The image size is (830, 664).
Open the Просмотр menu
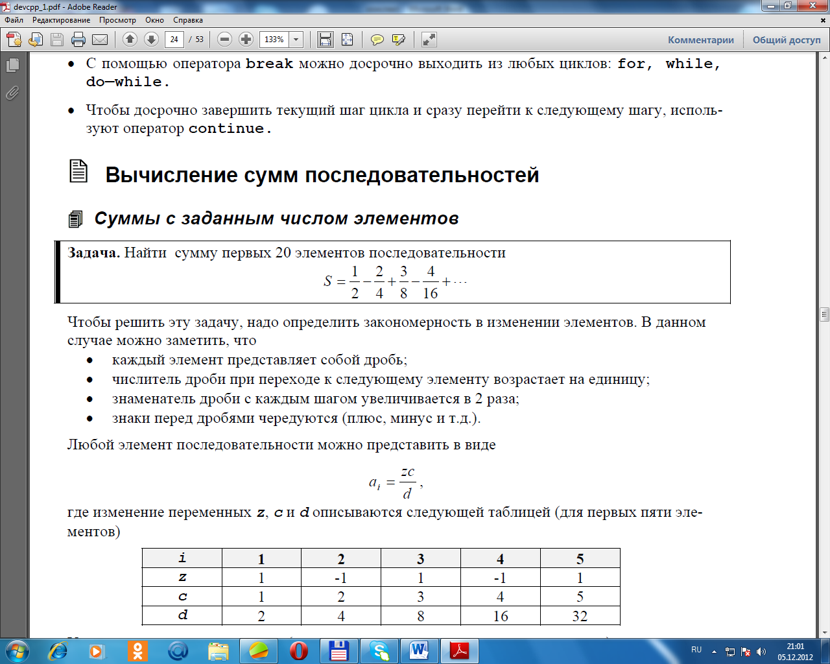point(117,20)
